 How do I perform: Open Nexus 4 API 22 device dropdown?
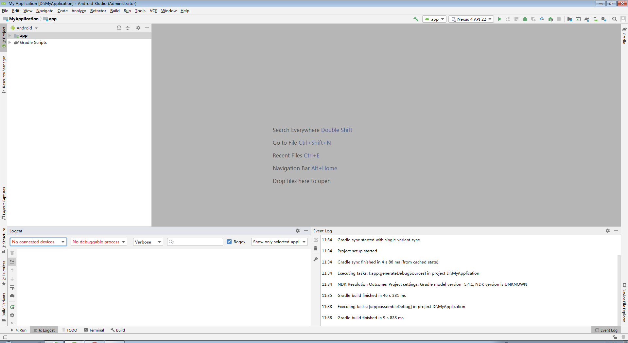(471, 19)
